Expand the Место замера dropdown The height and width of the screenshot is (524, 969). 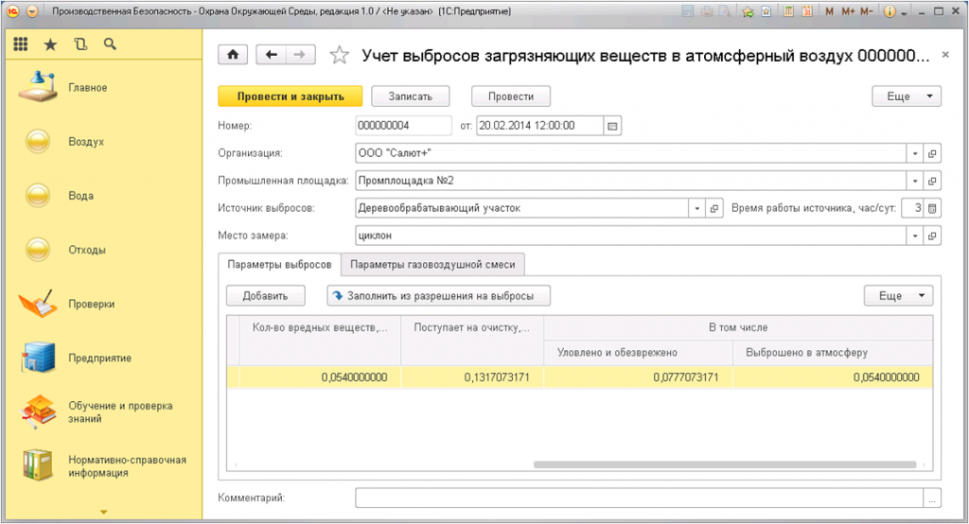(915, 236)
